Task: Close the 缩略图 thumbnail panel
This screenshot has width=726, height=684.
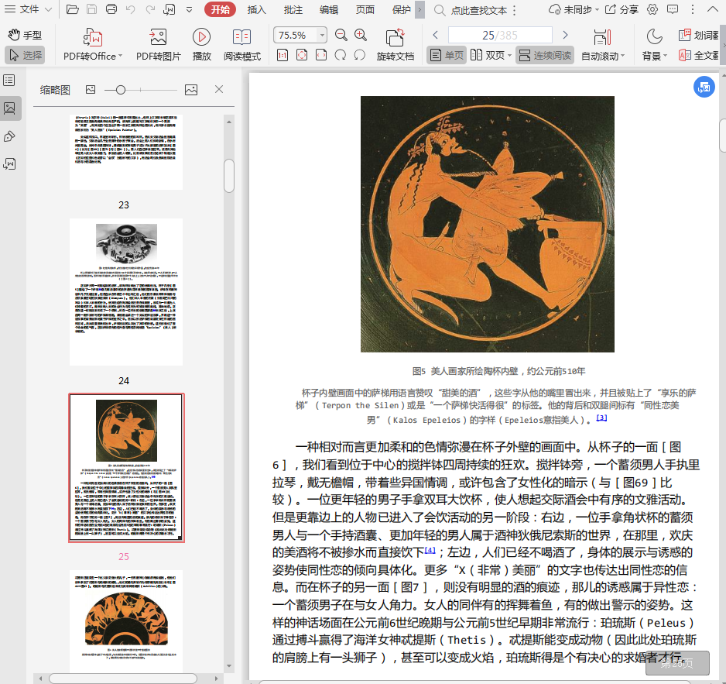Action: [x=219, y=89]
